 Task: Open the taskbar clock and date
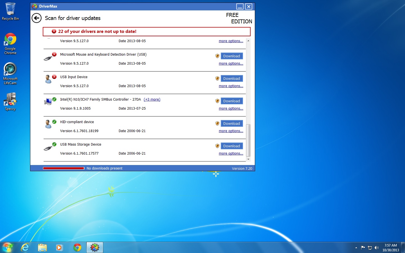391,248
